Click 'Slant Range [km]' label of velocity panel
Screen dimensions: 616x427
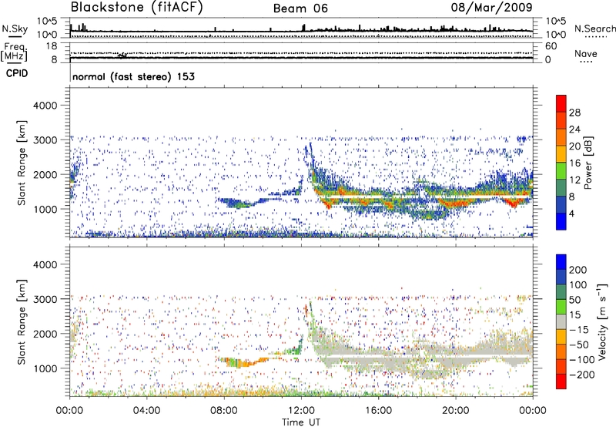click(22, 321)
